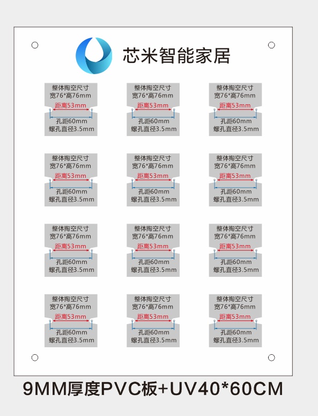Click the first-row left cutout panel
The height and width of the screenshot is (416, 318).
coord(71,109)
